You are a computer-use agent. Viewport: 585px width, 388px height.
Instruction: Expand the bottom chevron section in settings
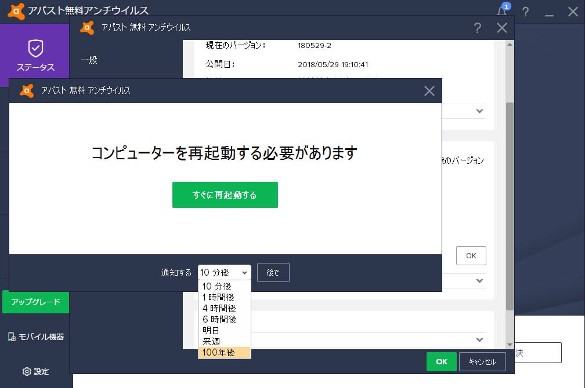tap(480, 340)
